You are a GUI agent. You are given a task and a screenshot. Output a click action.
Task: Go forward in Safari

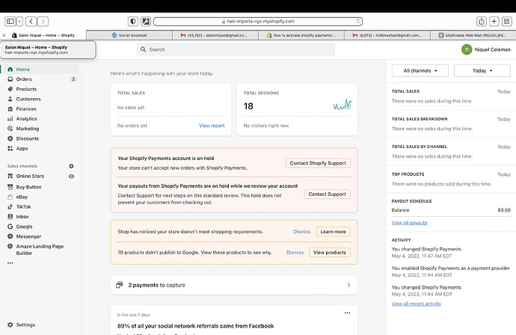(x=43, y=22)
